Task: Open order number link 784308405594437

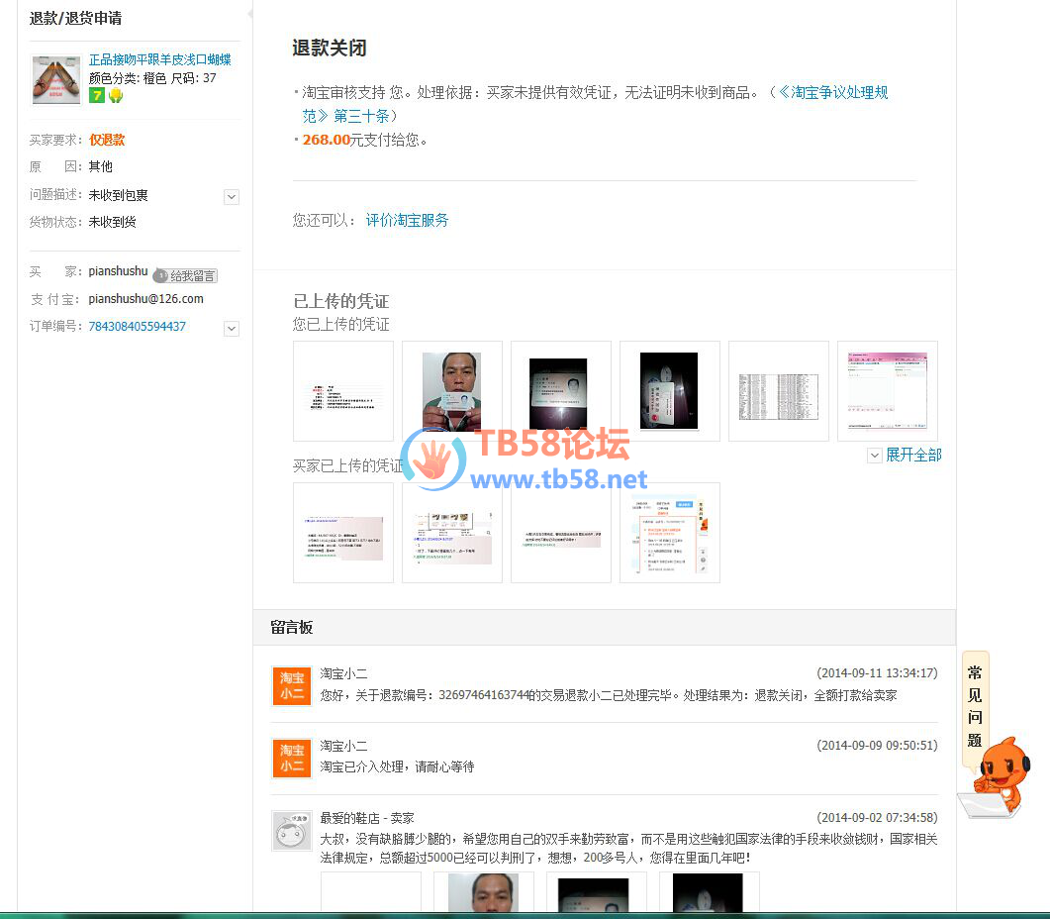Action: pyautogui.click(x=138, y=327)
